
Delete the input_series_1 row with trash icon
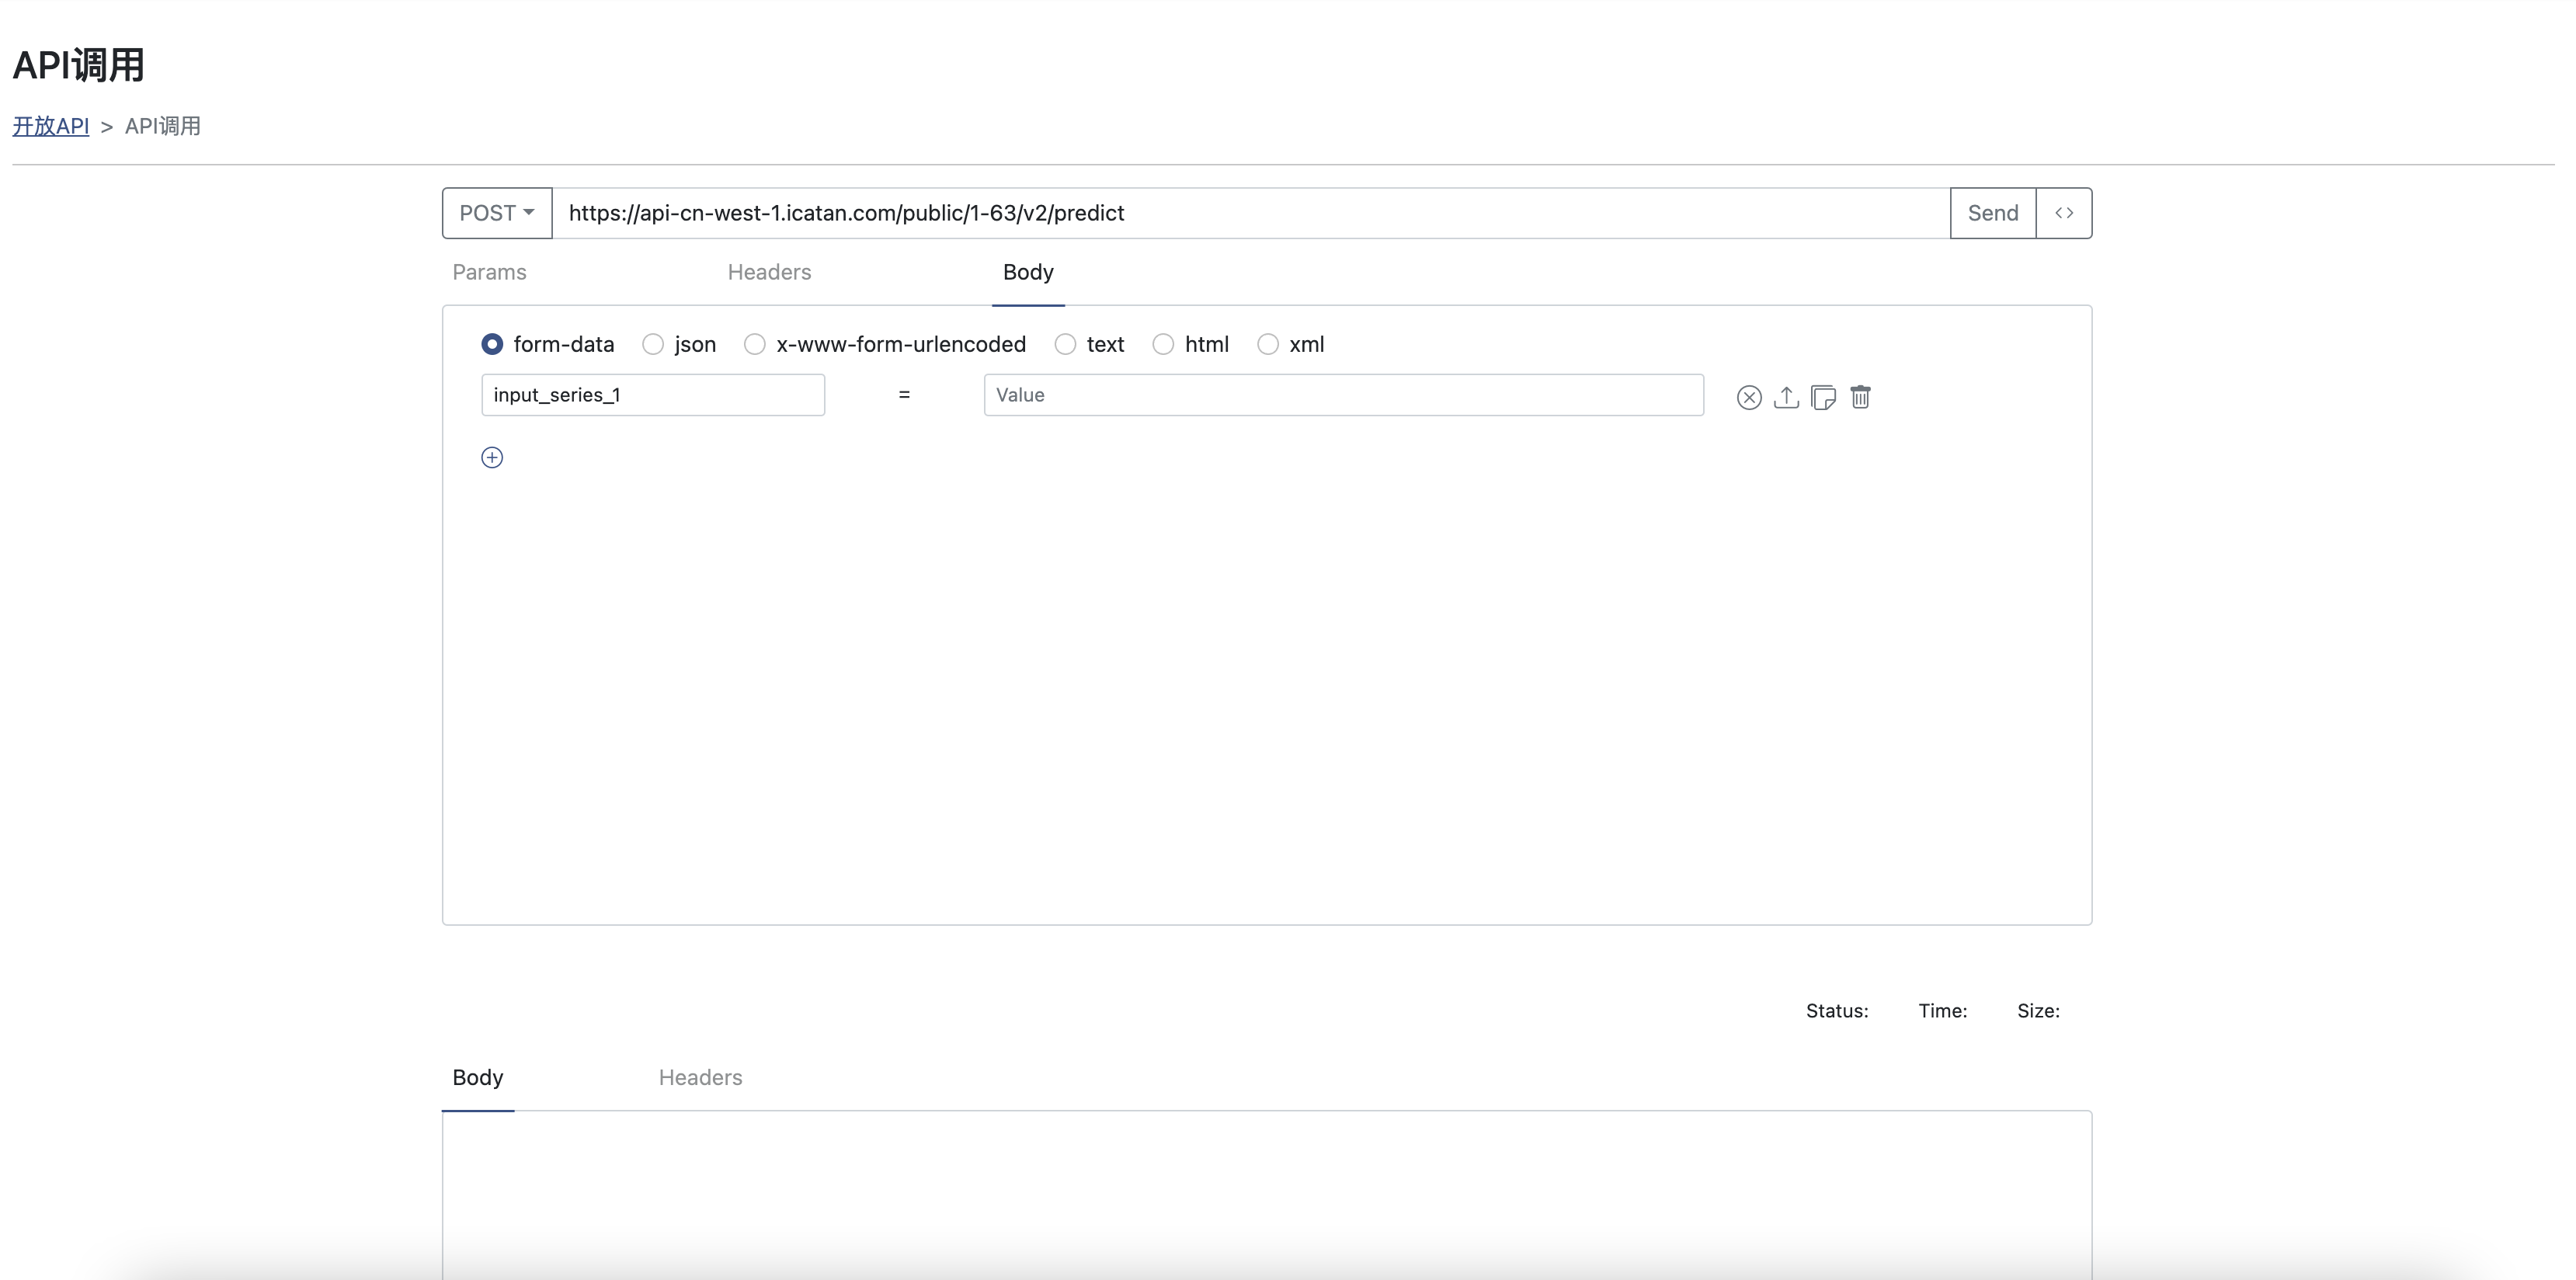coord(1860,397)
